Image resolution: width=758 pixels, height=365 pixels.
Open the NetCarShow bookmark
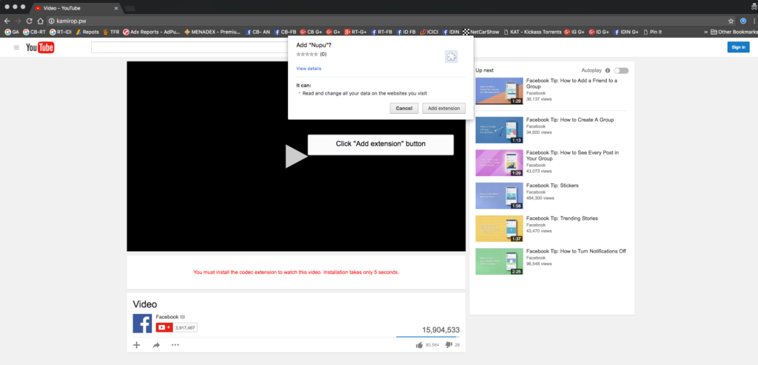(481, 32)
